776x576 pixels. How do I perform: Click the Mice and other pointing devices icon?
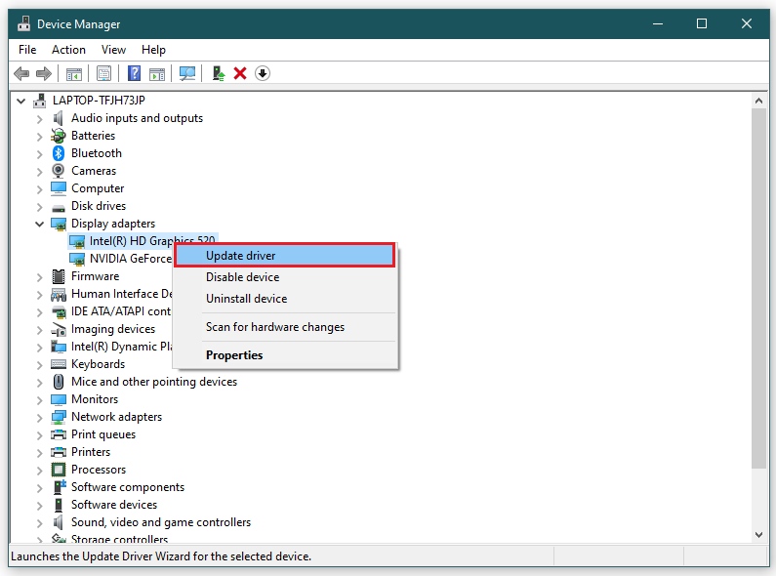[59, 382]
